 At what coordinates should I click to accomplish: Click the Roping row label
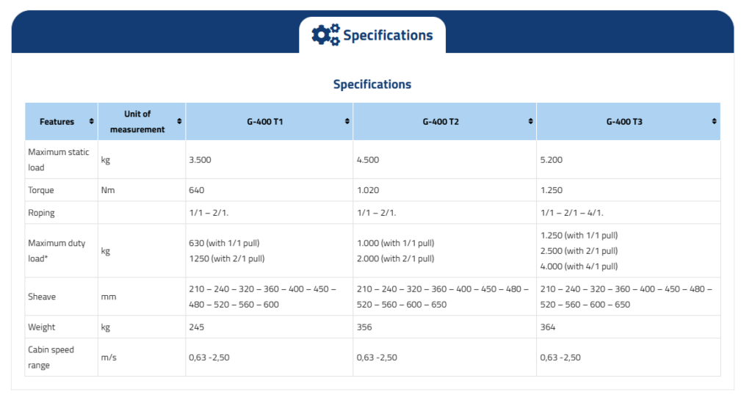click(41, 213)
